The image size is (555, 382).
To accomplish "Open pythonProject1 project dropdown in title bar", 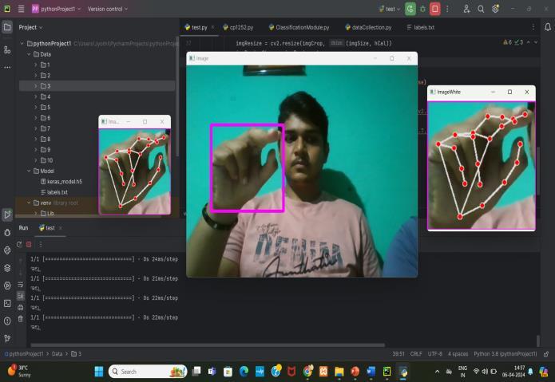I will tap(57, 9).
